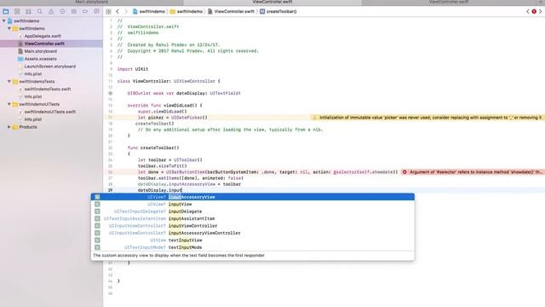Open the Report navigator

tap(96, 11)
